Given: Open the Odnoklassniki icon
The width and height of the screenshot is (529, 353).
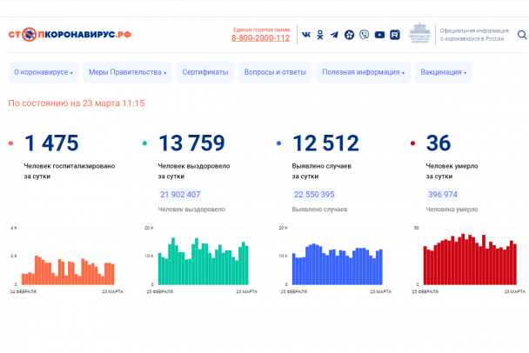Looking at the screenshot, I should pyautogui.click(x=320, y=35).
